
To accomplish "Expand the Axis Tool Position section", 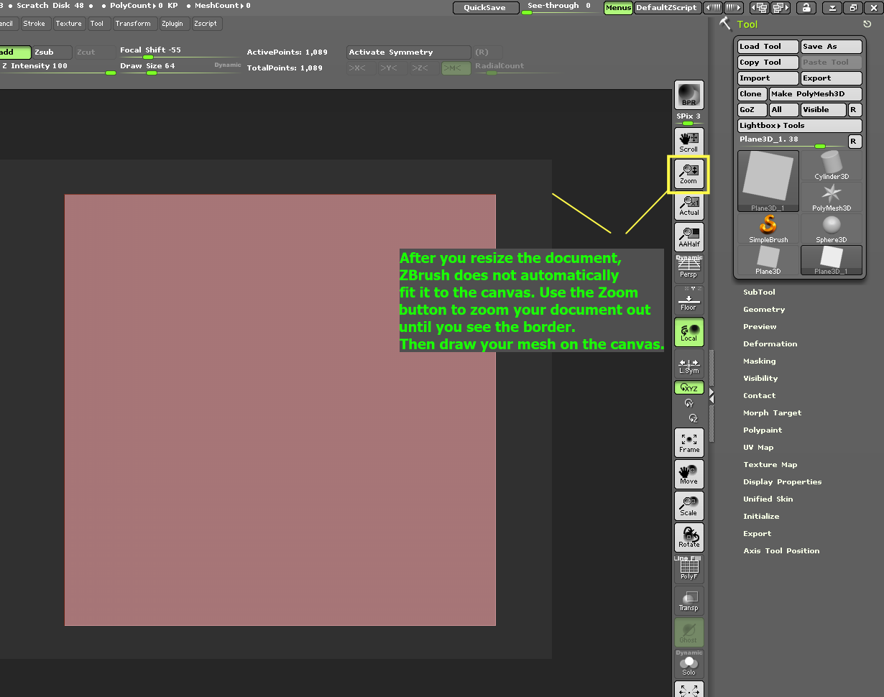I will point(781,551).
